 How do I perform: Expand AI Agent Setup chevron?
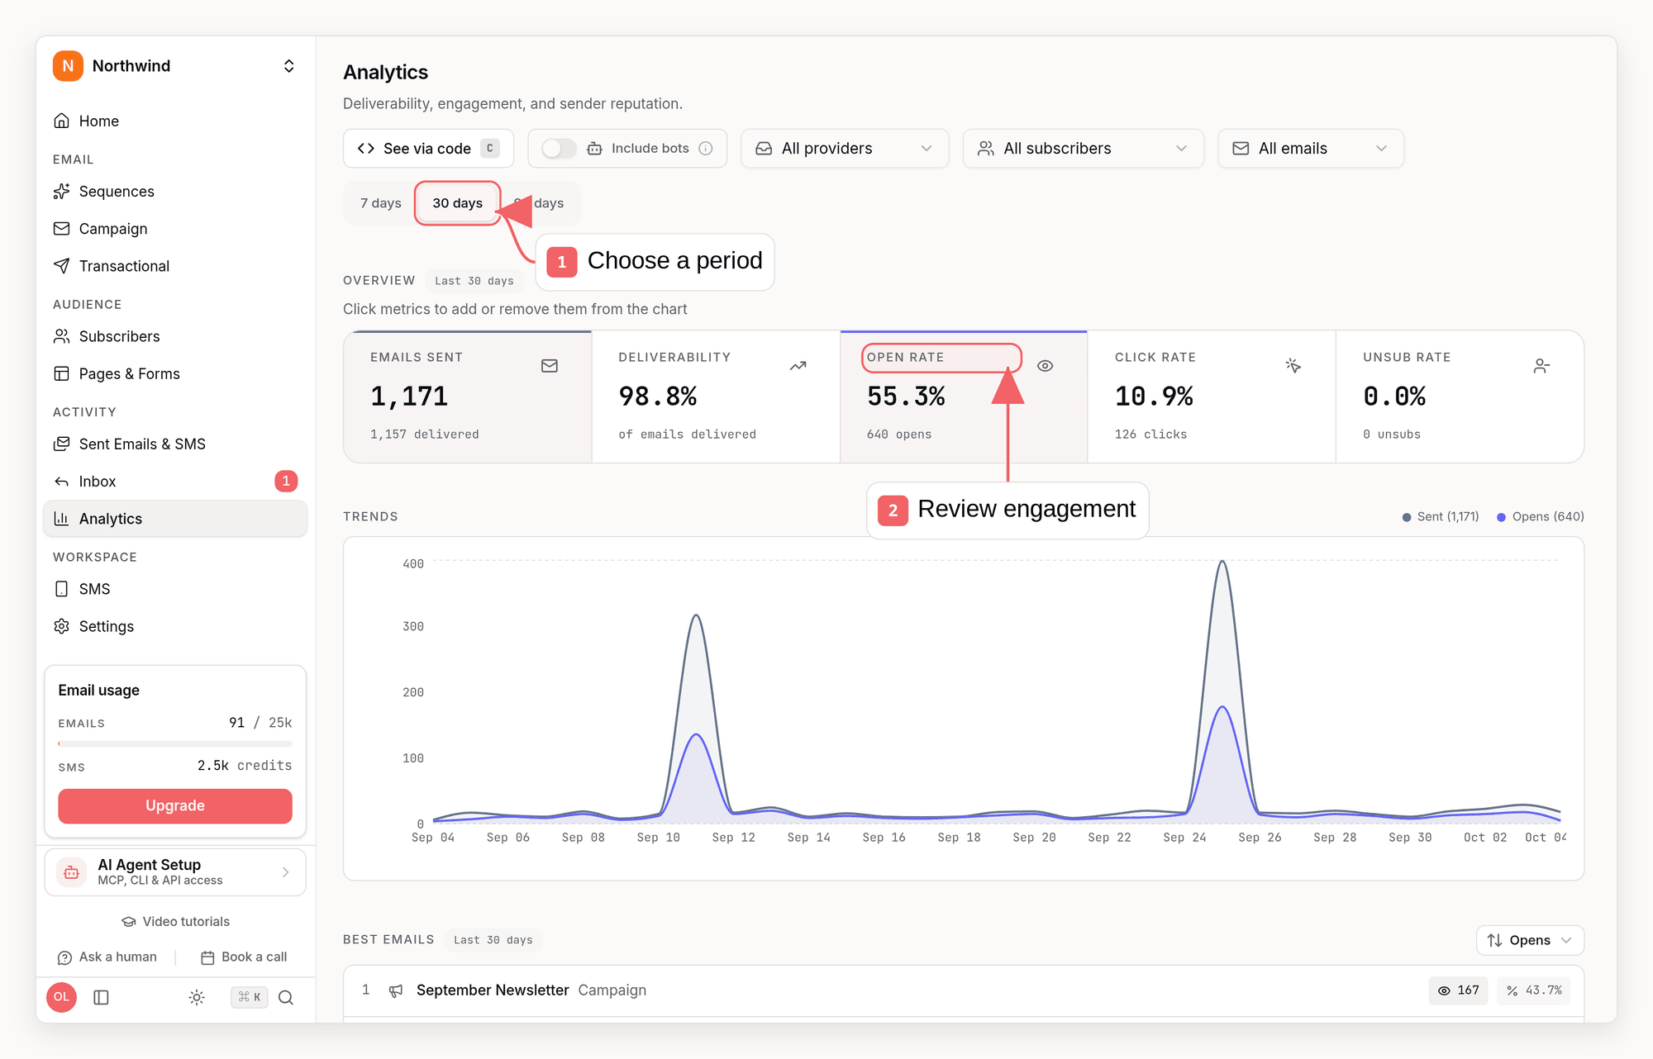(x=286, y=872)
